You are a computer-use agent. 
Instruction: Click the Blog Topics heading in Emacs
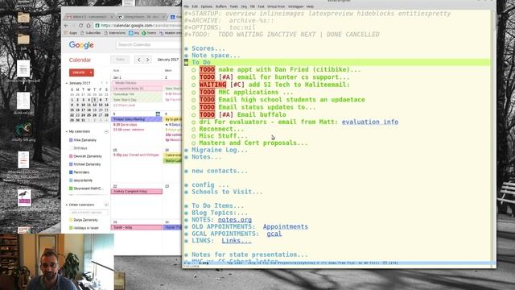(220, 213)
